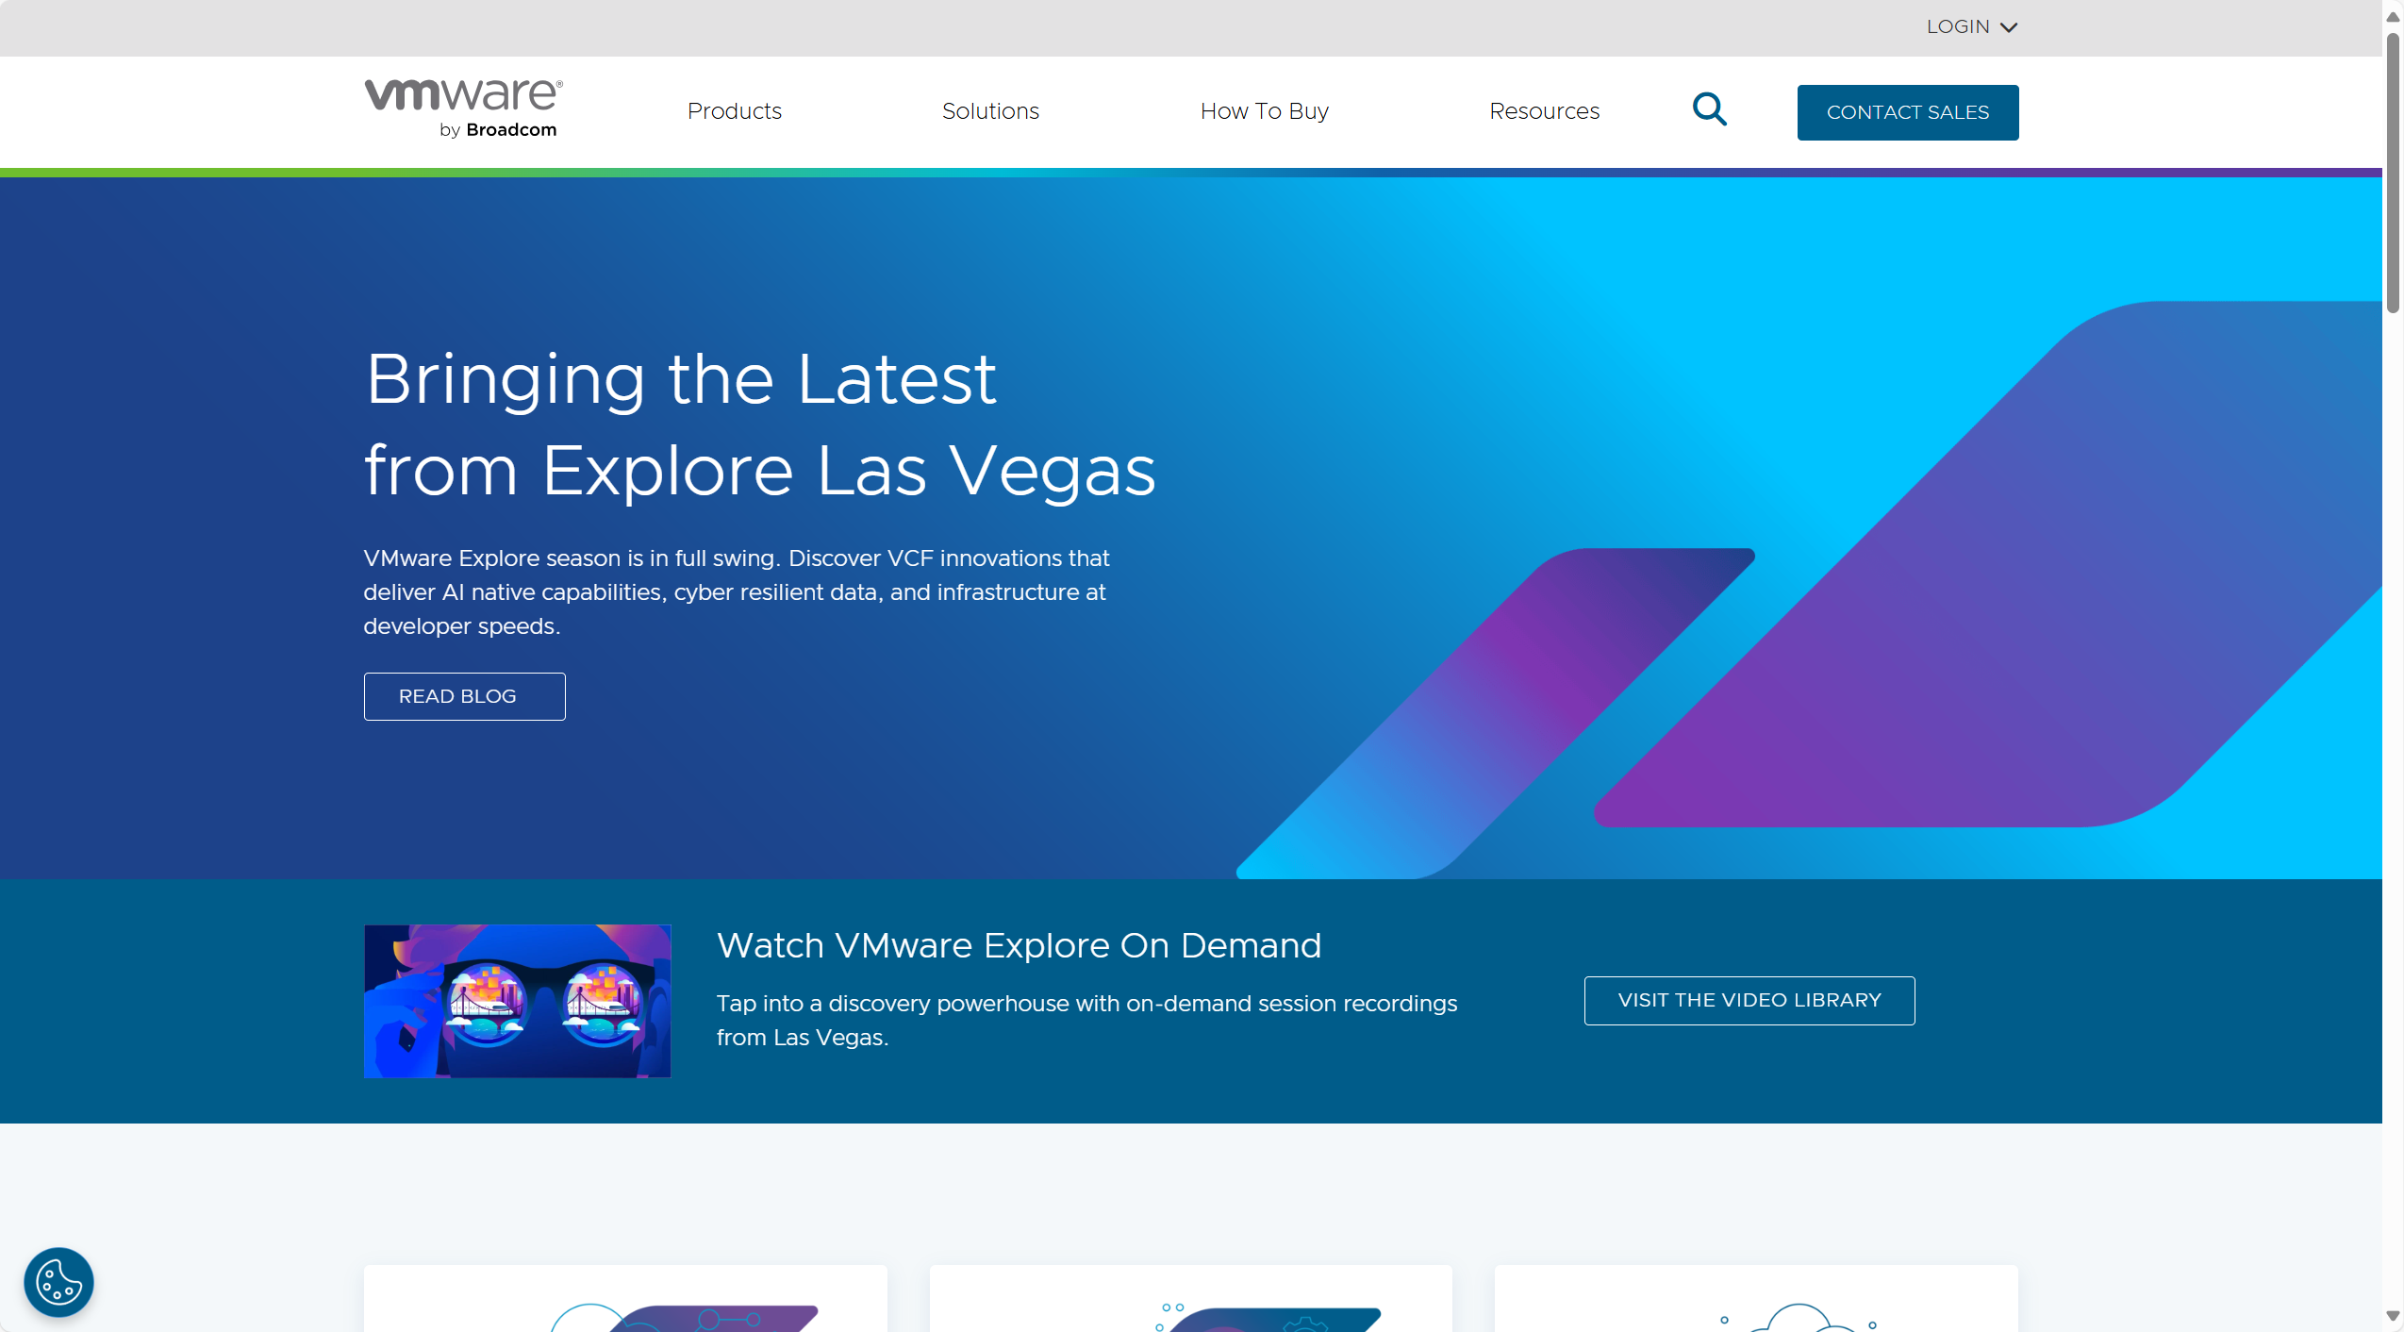Open the Products menu
Viewport: 2404px width, 1332px height.
tap(734, 111)
